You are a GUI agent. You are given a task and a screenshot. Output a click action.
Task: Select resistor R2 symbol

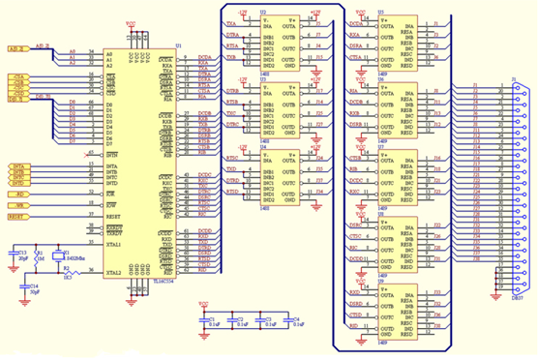coord(73,273)
